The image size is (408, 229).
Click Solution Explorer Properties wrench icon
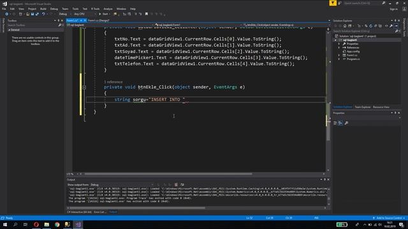(391, 26)
